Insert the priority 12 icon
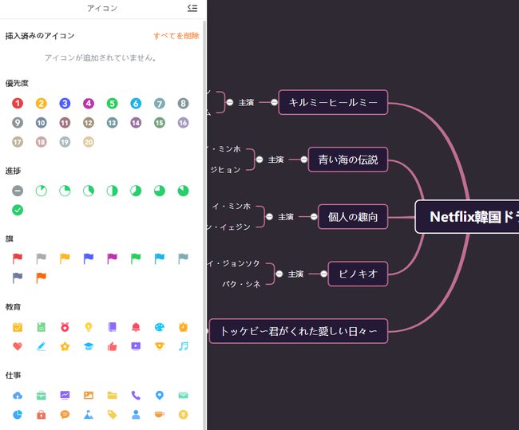This screenshot has width=519, height=430. coord(89,123)
